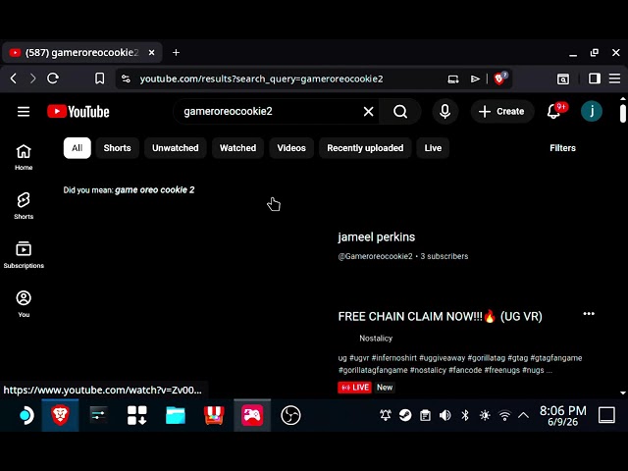Open the Filters panel
This screenshot has height=471, width=628.
562,148
